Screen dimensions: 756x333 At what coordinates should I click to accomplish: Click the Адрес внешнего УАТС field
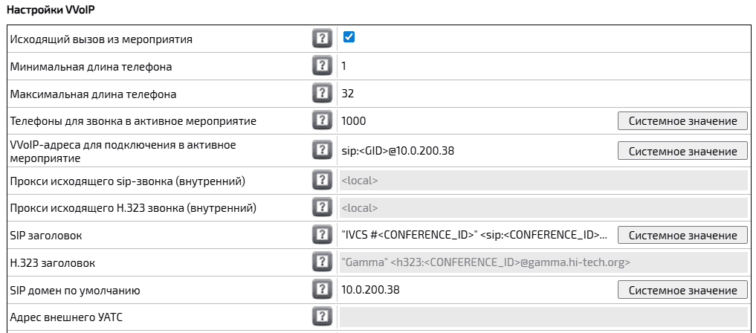[x=543, y=317]
